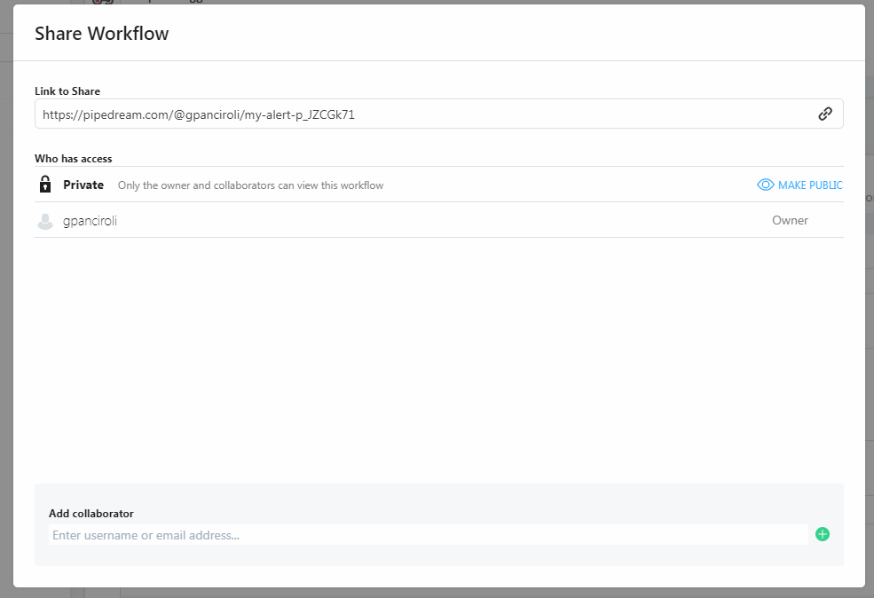Viewport: 874px width, 598px height.
Task: Select the gpanciroli username in access list
Action: 90,221
